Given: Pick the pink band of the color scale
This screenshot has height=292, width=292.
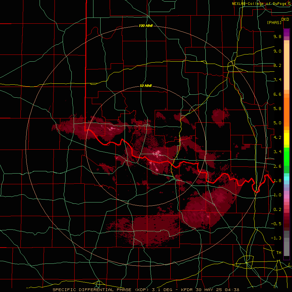Looking at the screenshot, I should click(286, 197).
